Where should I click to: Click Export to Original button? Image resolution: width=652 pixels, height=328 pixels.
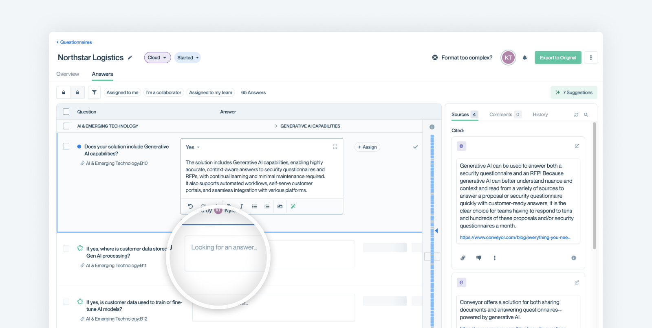pos(558,58)
